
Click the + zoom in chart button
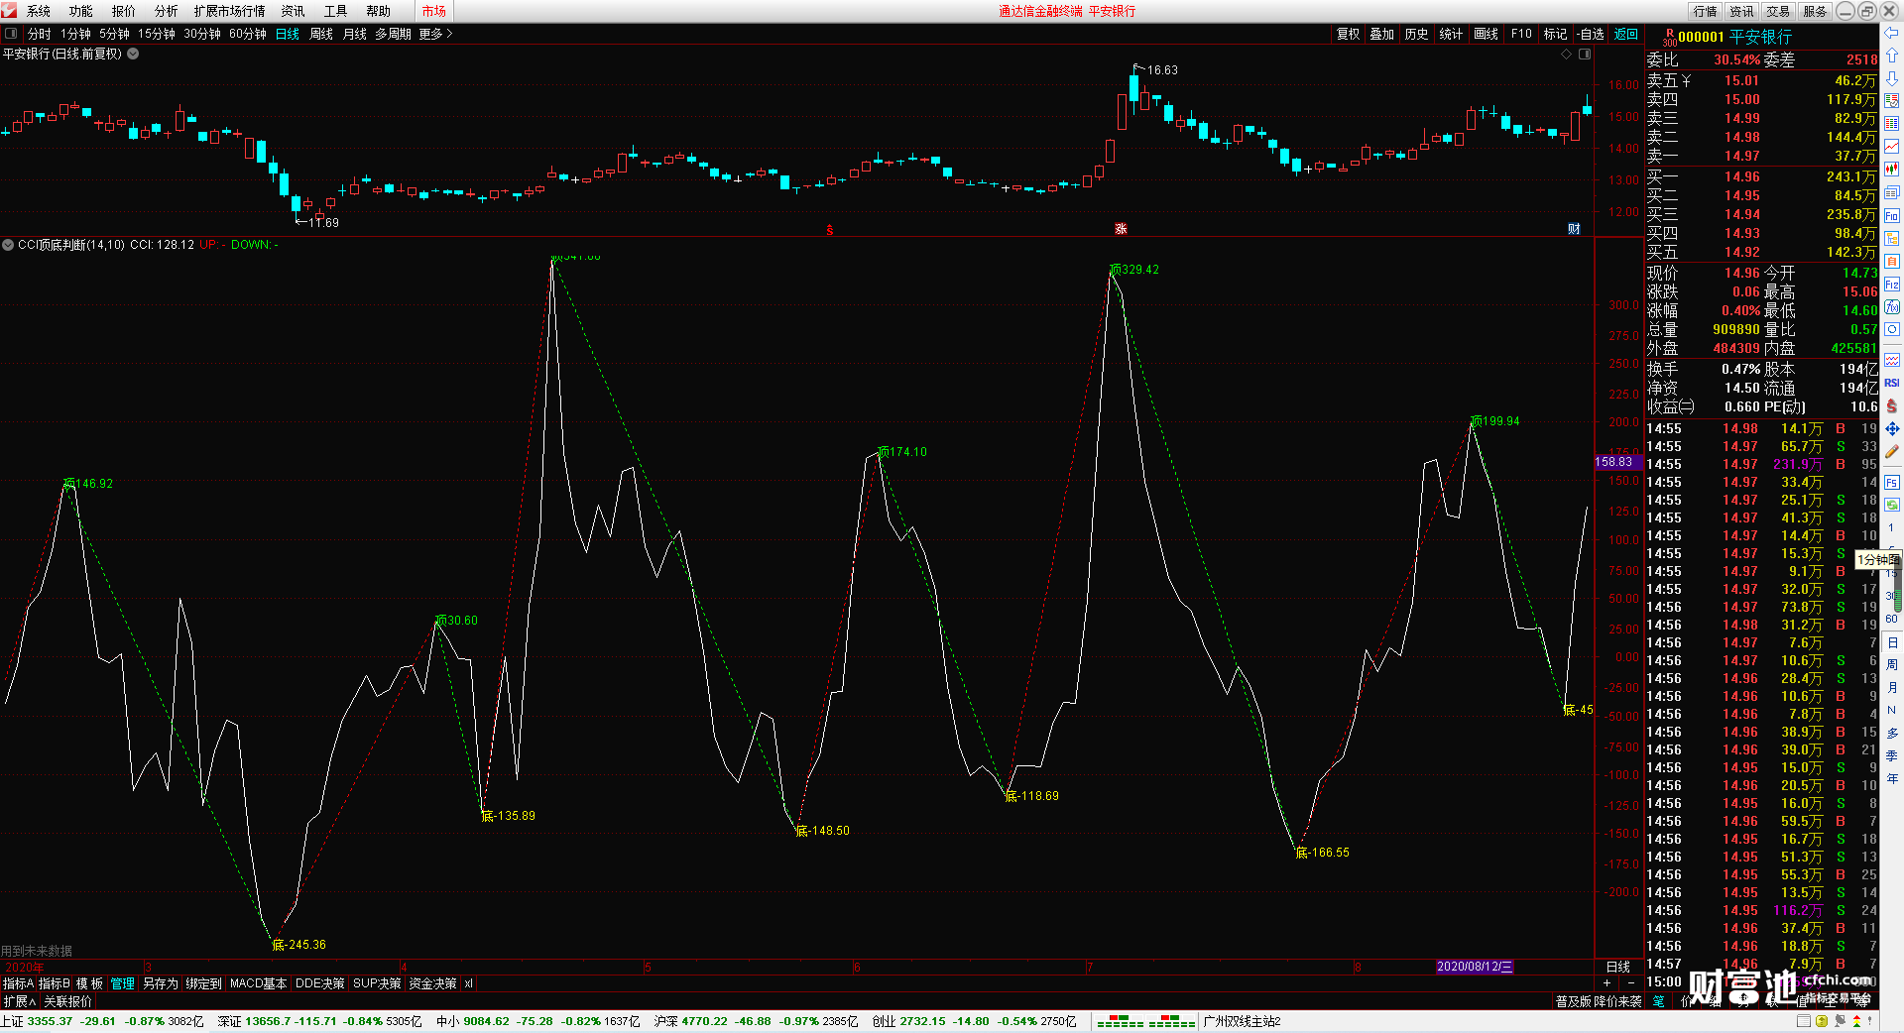tap(1606, 982)
